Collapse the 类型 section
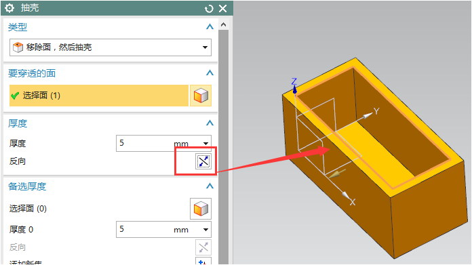 (210, 26)
